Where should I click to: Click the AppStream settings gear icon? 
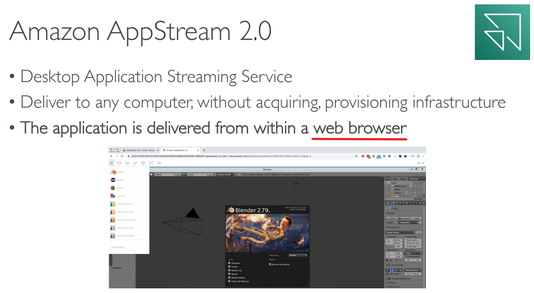point(143,163)
